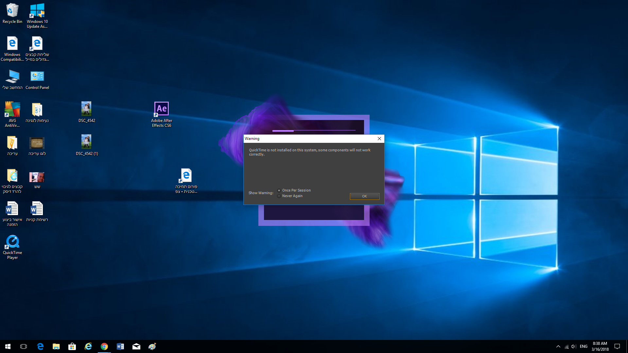This screenshot has width=628, height=353.
Task: Close the QuickTime Warning dialog
Action: (379, 139)
